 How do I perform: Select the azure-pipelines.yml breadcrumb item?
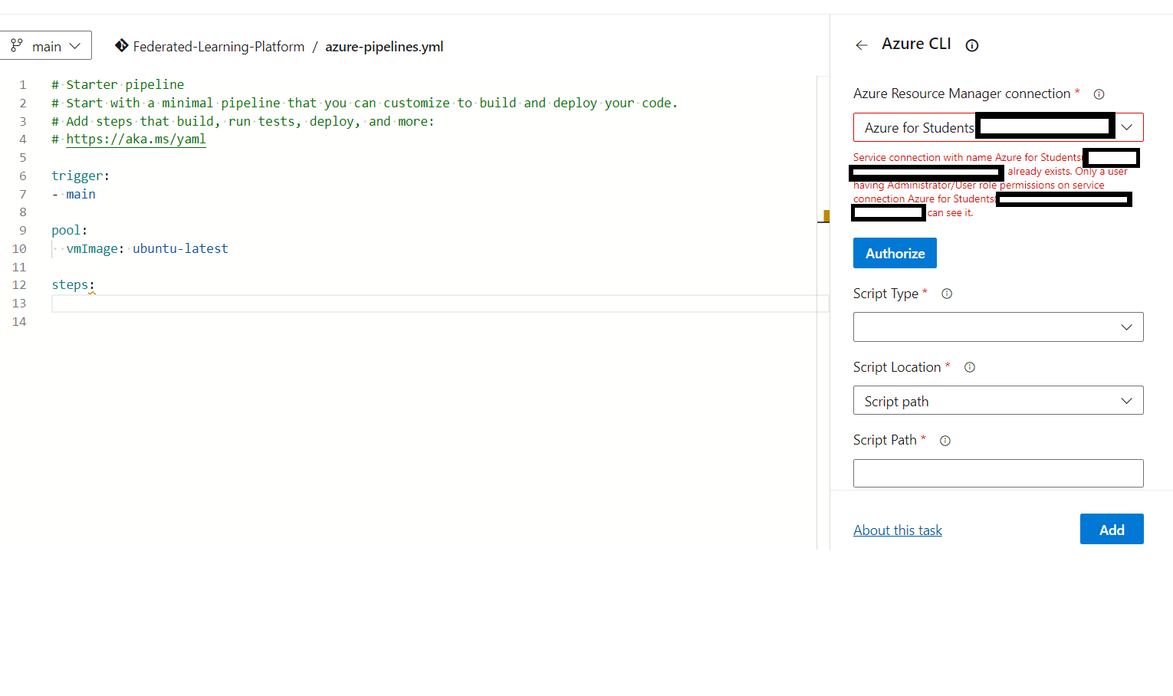coord(383,46)
